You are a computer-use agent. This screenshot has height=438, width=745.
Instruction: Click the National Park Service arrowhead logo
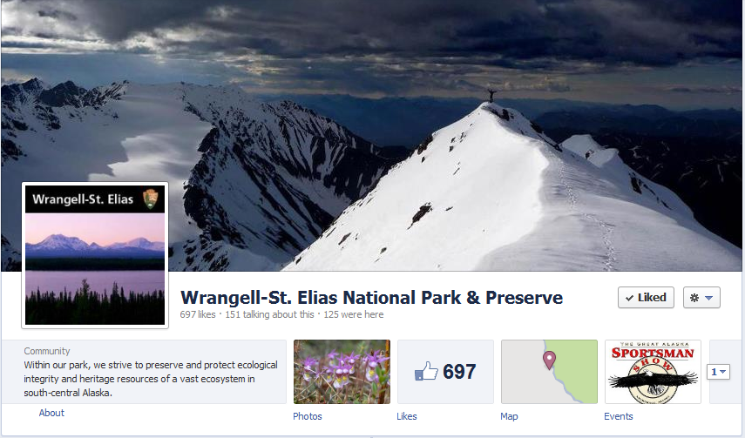click(150, 199)
